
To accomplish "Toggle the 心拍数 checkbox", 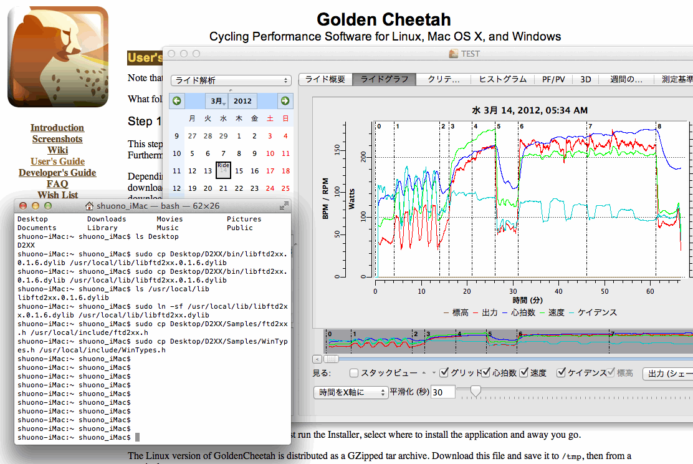I will pos(485,372).
